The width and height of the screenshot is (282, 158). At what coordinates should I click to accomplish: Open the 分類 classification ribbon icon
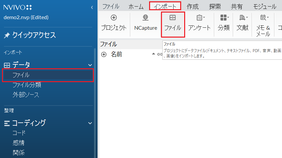click(223, 17)
